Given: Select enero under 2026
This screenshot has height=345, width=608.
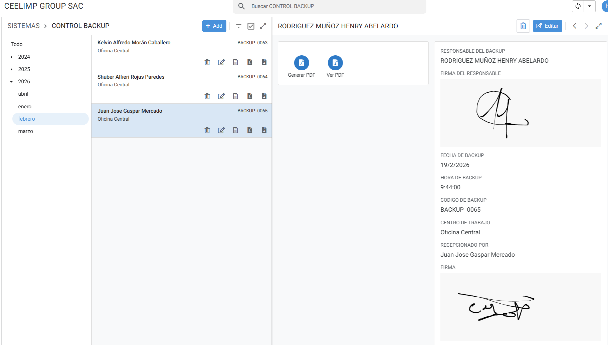Looking at the screenshot, I should 25,107.
